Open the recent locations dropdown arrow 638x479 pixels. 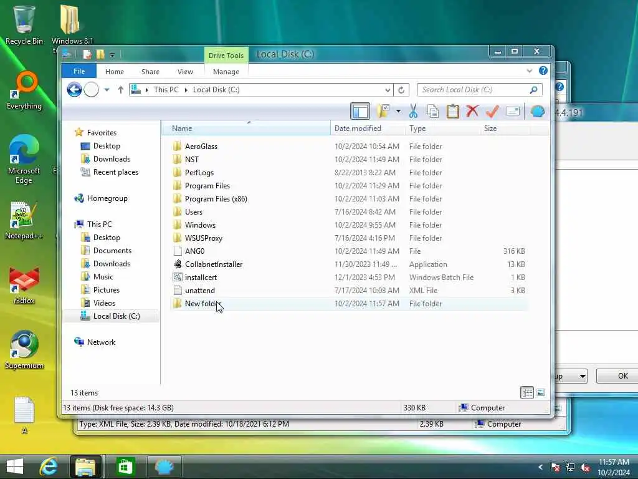coord(107,90)
